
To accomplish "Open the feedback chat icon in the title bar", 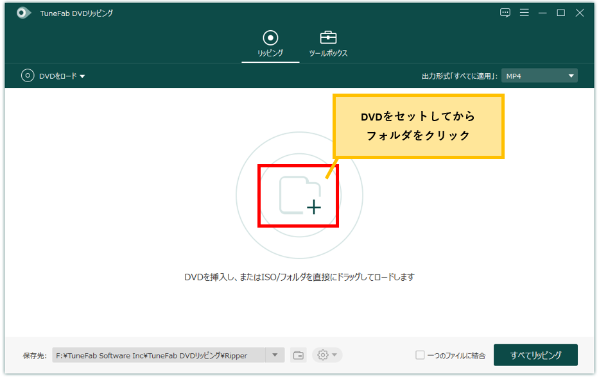I will [x=505, y=13].
